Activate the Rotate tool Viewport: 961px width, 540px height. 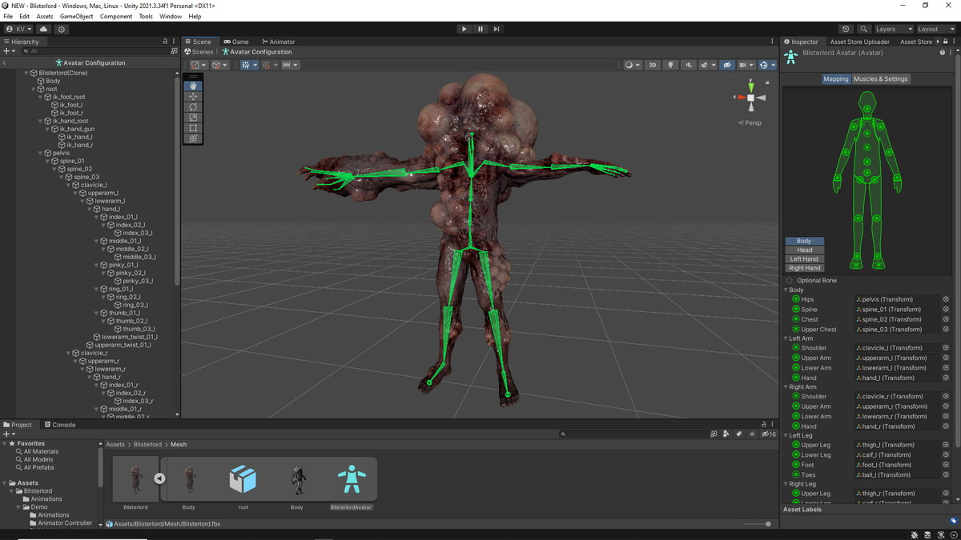(x=193, y=106)
